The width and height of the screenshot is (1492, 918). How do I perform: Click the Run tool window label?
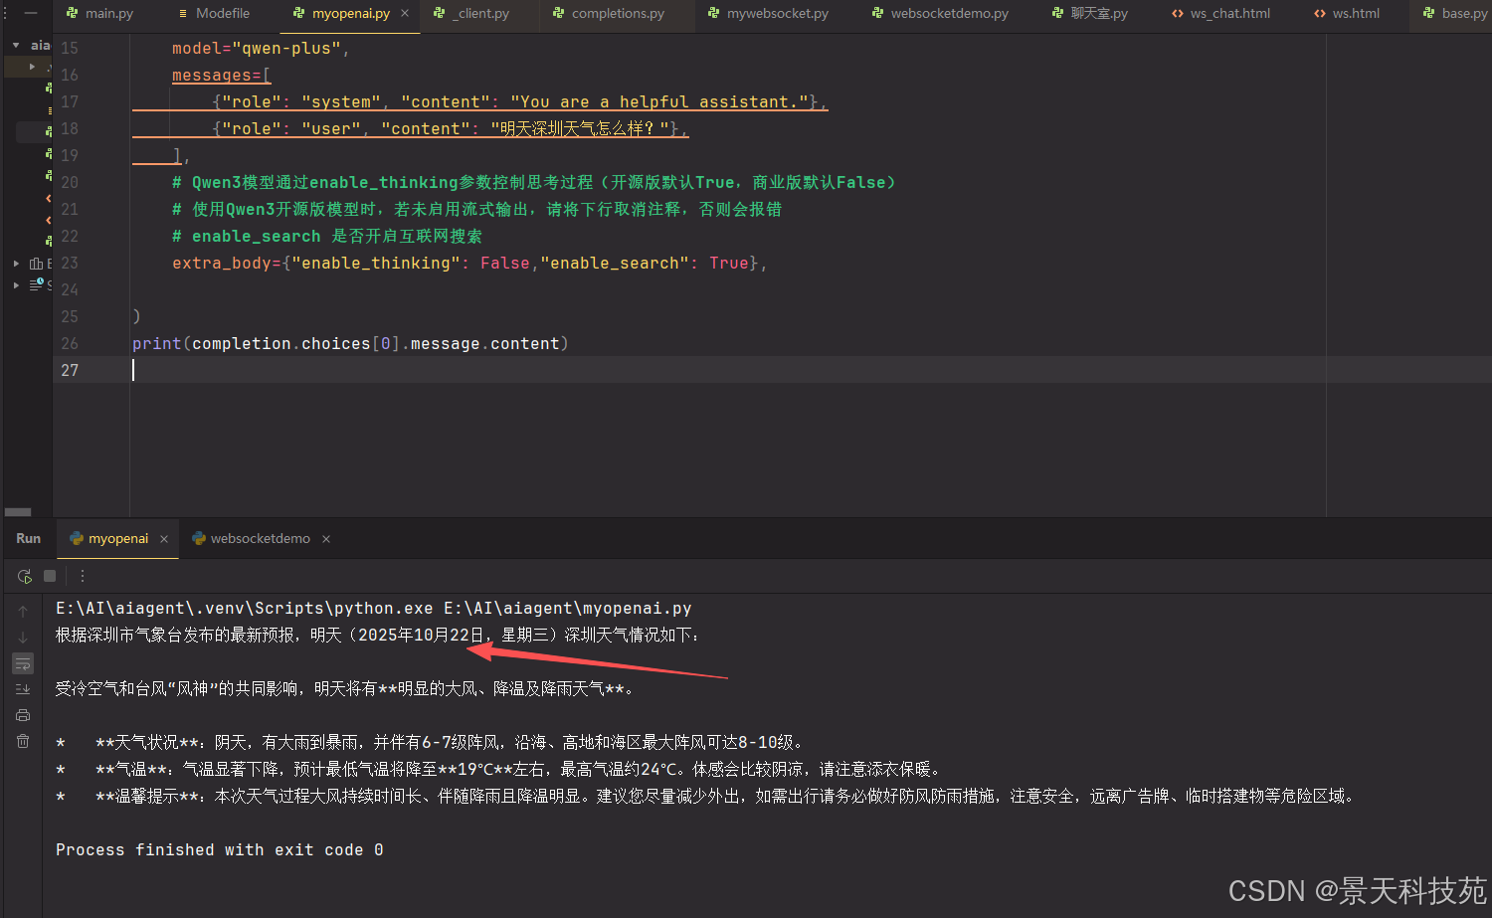tap(29, 538)
